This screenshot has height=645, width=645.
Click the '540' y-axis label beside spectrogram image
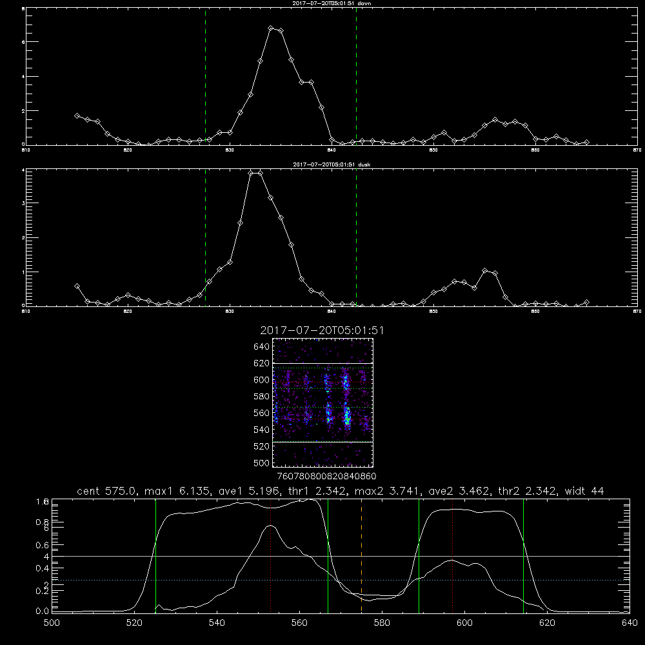click(x=262, y=430)
